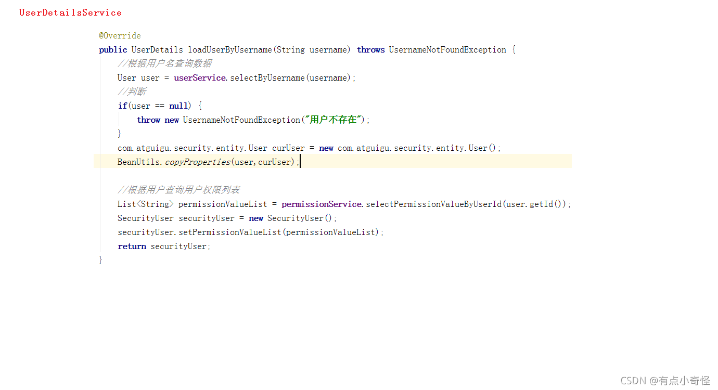Click the String username parameter
Screen dimensions: 718x390
[x=311, y=50]
